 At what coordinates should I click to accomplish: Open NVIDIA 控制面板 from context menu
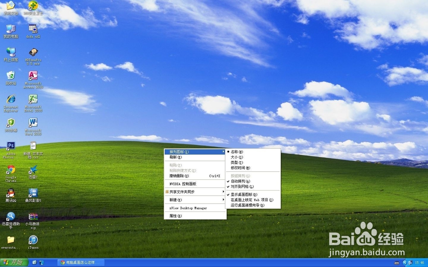point(195,184)
